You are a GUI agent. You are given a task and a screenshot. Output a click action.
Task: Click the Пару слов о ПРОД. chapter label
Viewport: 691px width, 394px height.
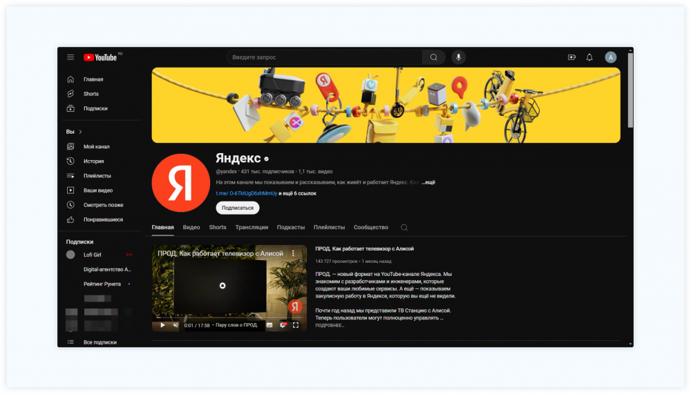pos(237,325)
